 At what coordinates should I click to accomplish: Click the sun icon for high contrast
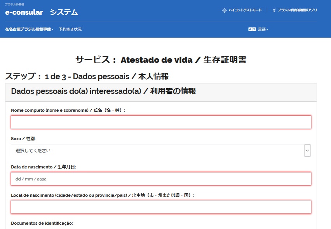[x=224, y=10]
